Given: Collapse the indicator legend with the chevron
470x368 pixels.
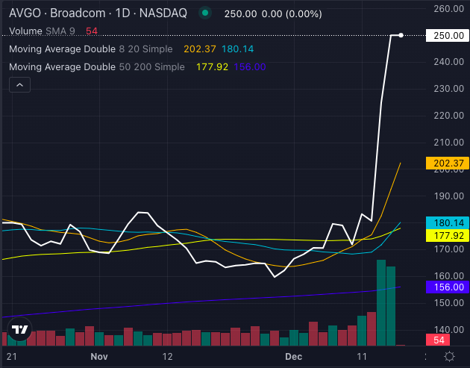Looking at the screenshot, I should tap(20, 86).
